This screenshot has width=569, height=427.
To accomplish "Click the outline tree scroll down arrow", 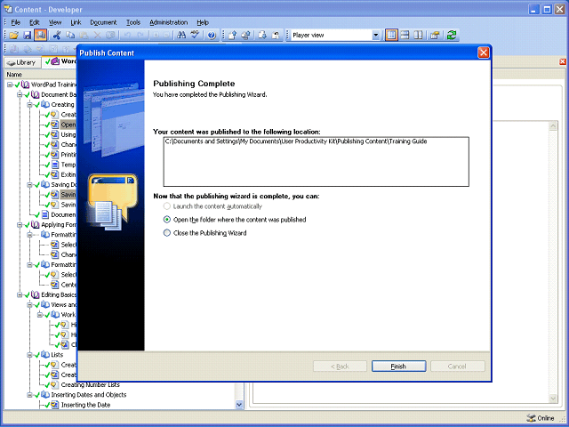I will (x=239, y=405).
